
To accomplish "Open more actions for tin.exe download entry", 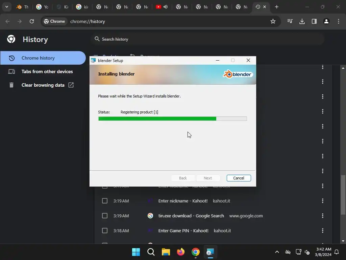I will tap(323, 216).
